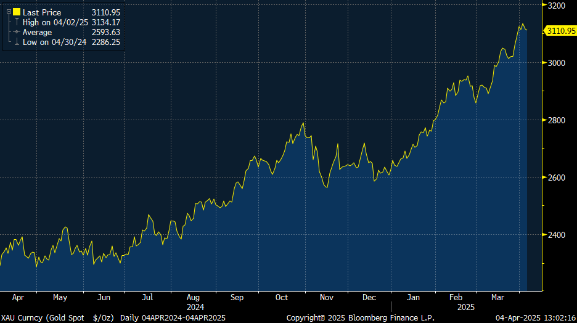Click the 3000 label on price axis
Viewport: 577px width, 323px height.
557,63
